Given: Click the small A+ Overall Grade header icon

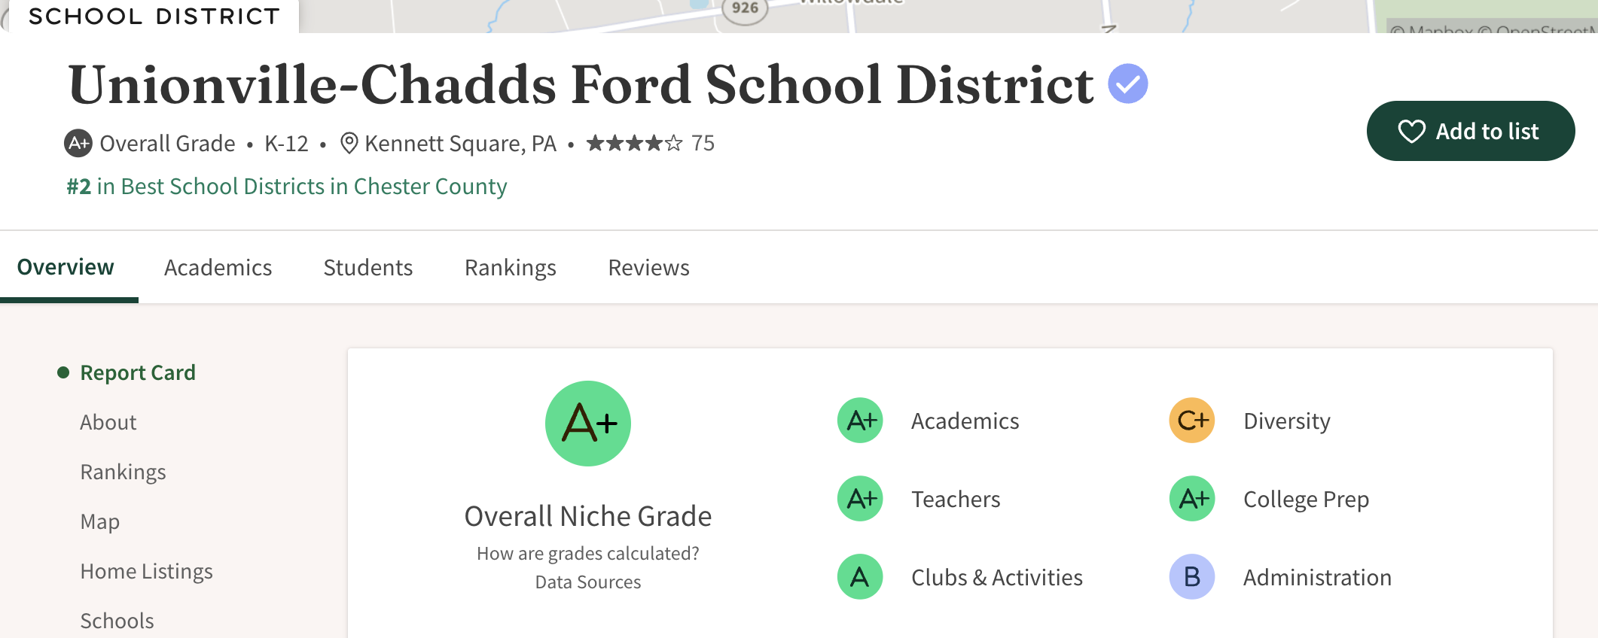Looking at the screenshot, I should pos(78,143).
